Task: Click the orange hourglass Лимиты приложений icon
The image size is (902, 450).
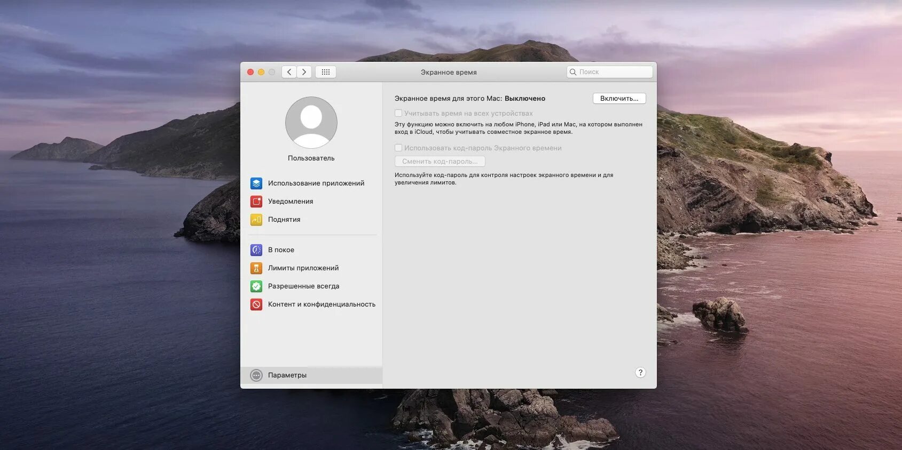Action: (x=256, y=268)
